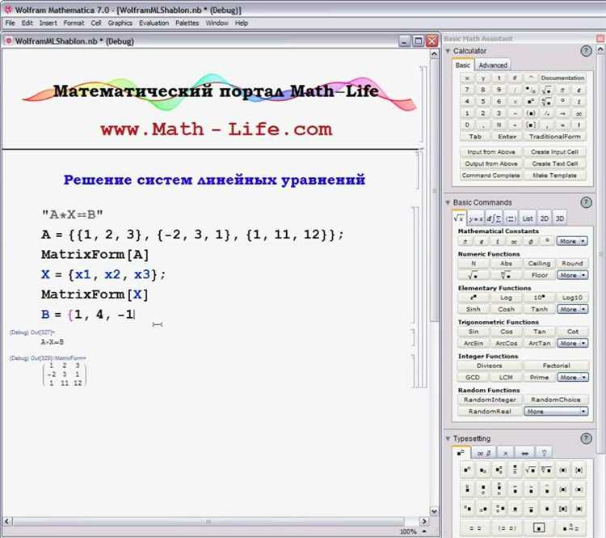Open the 100% magnification selector

(412, 532)
